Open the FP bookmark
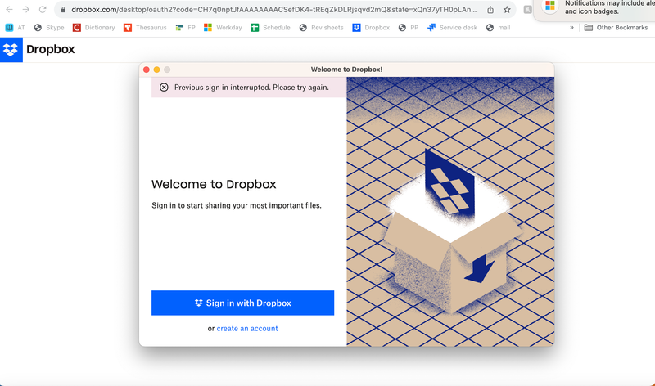The width and height of the screenshot is (655, 386). click(186, 28)
